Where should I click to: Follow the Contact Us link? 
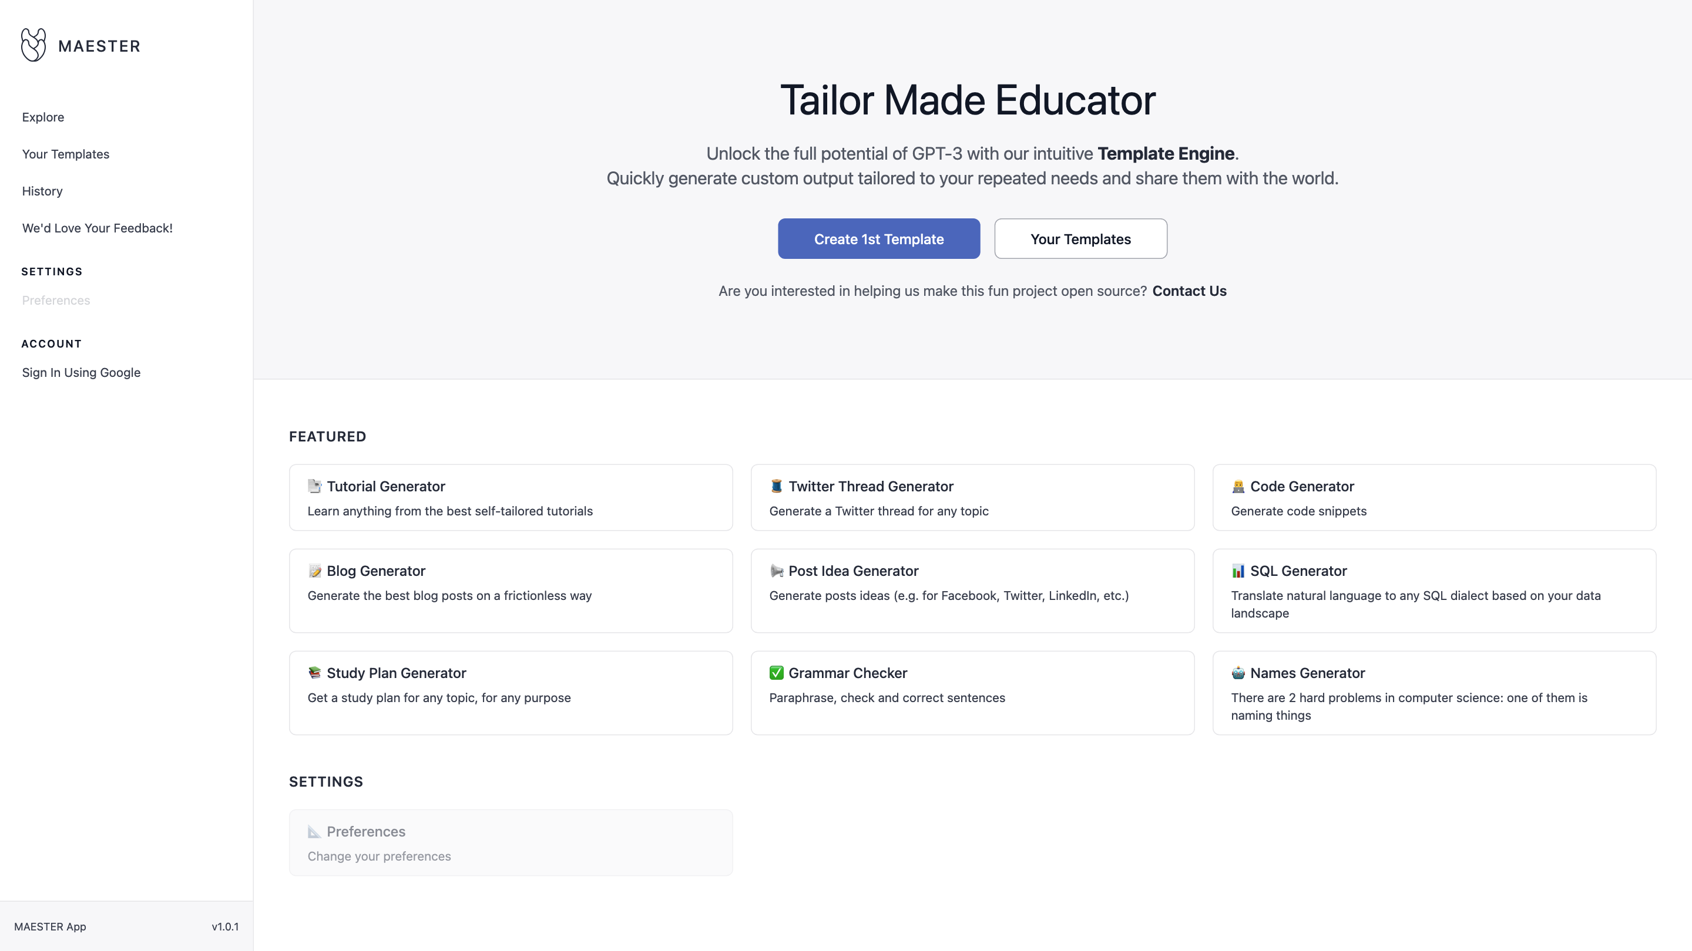click(1189, 291)
